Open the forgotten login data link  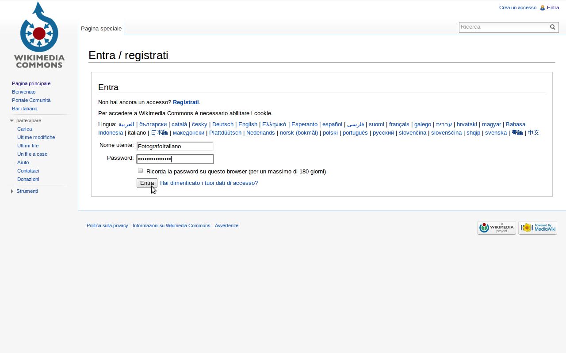tap(209, 183)
